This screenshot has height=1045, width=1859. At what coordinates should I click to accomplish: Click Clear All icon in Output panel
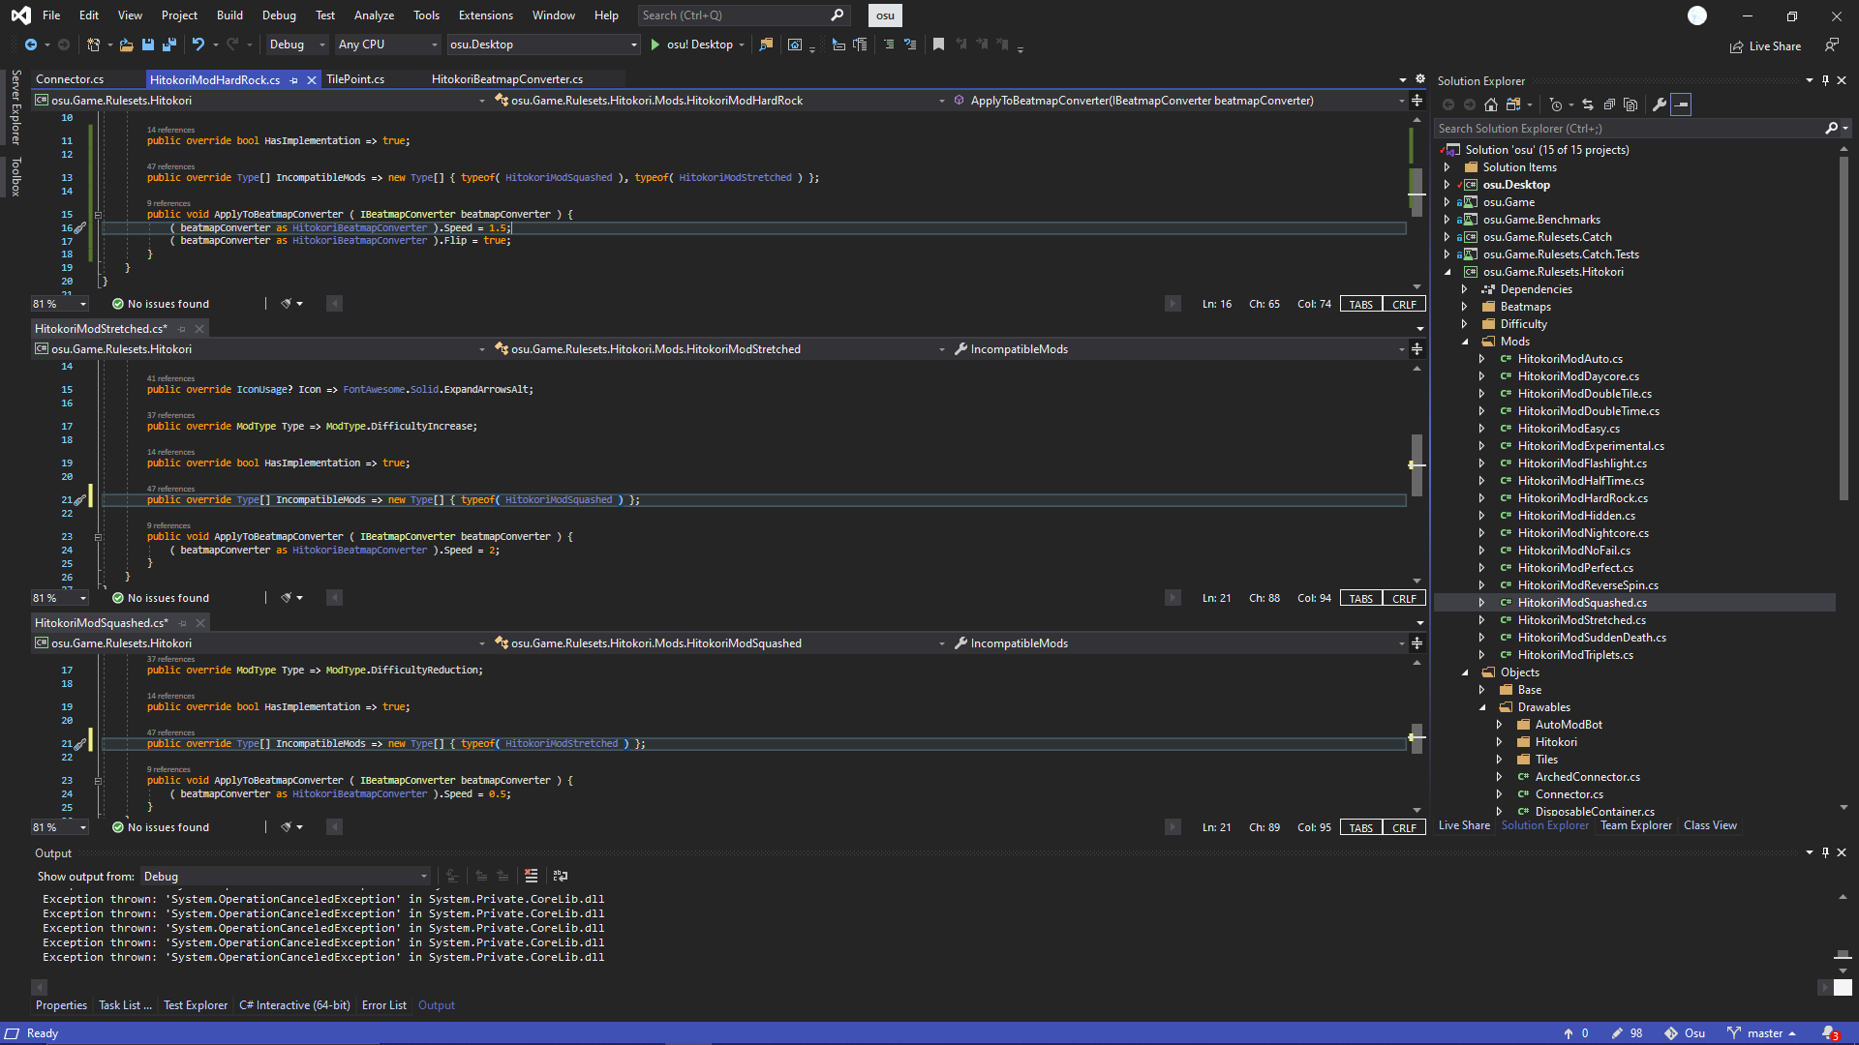[531, 876]
